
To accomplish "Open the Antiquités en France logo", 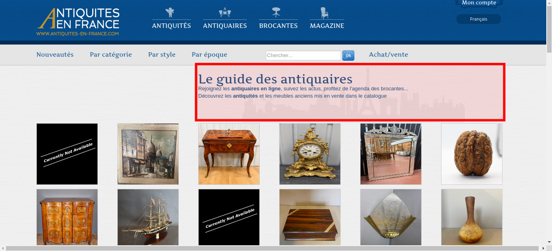I will click(x=78, y=22).
